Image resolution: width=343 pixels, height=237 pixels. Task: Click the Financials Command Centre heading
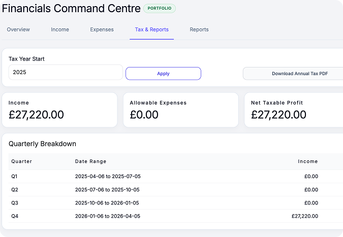71,9
